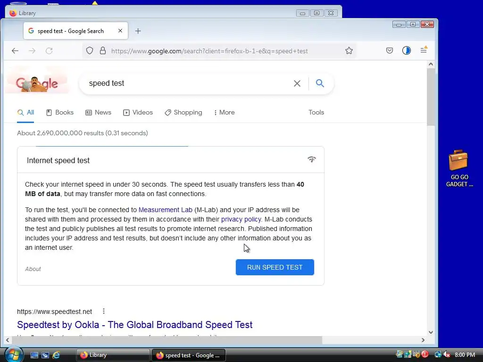
Task: Switch to Shopping results
Action: click(x=183, y=112)
